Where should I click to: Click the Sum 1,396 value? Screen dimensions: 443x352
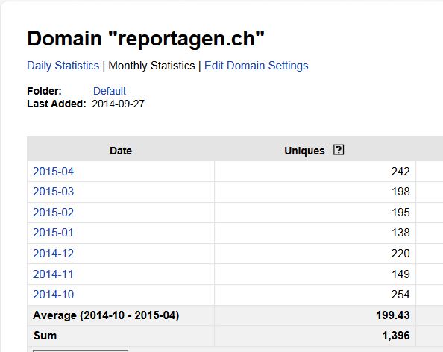(x=396, y=336)
